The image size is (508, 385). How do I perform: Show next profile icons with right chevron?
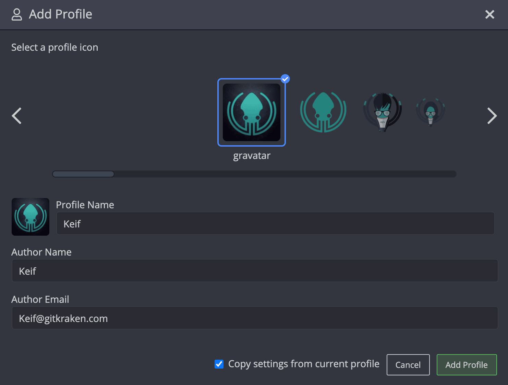click(492, 116)
